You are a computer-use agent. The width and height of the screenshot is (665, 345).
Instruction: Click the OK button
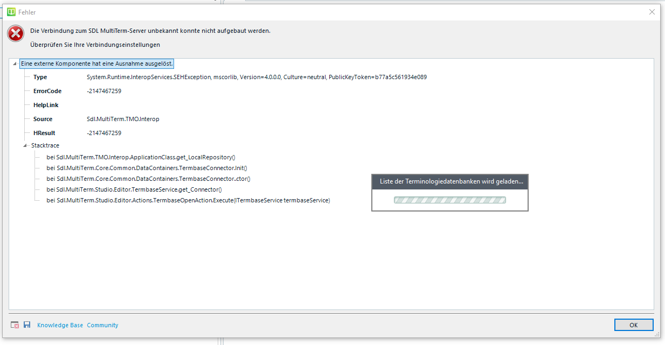click(634, 325)
